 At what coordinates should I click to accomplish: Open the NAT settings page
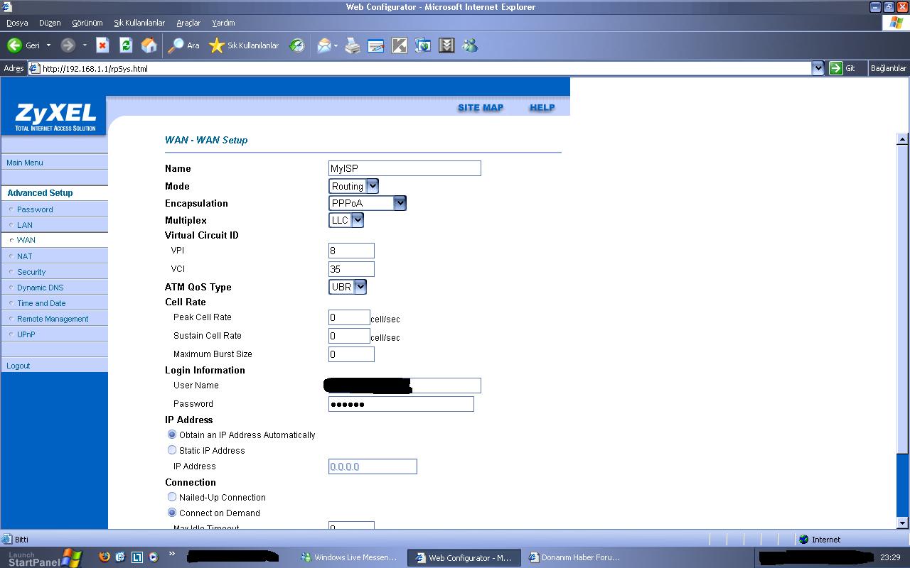click(25, 256)
